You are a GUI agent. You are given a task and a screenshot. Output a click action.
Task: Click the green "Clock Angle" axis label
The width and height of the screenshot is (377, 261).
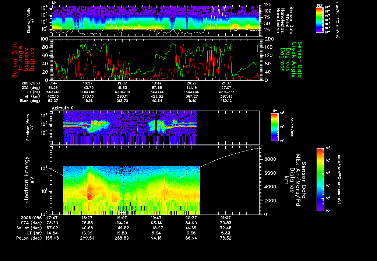pyautogui.click(x=294, y=59)
